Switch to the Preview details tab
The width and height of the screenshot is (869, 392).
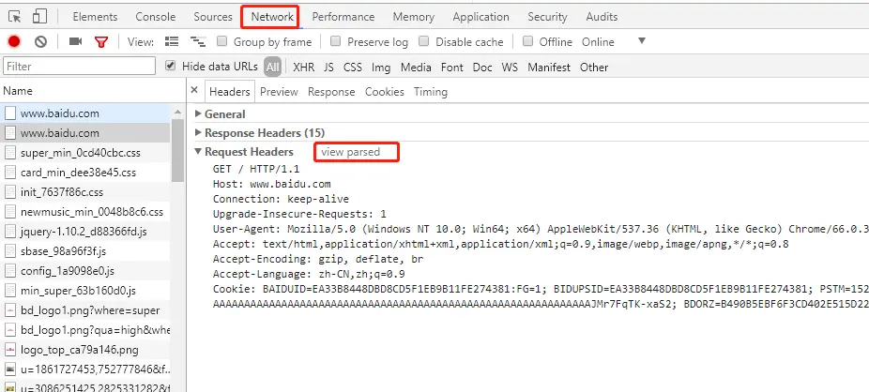279,91
